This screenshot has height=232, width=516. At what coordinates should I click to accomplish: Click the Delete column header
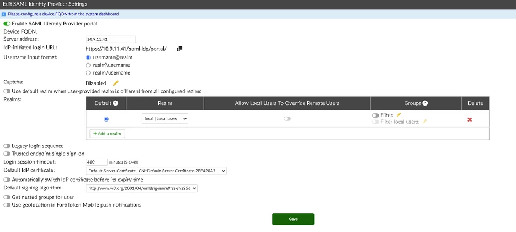(475, 103)
